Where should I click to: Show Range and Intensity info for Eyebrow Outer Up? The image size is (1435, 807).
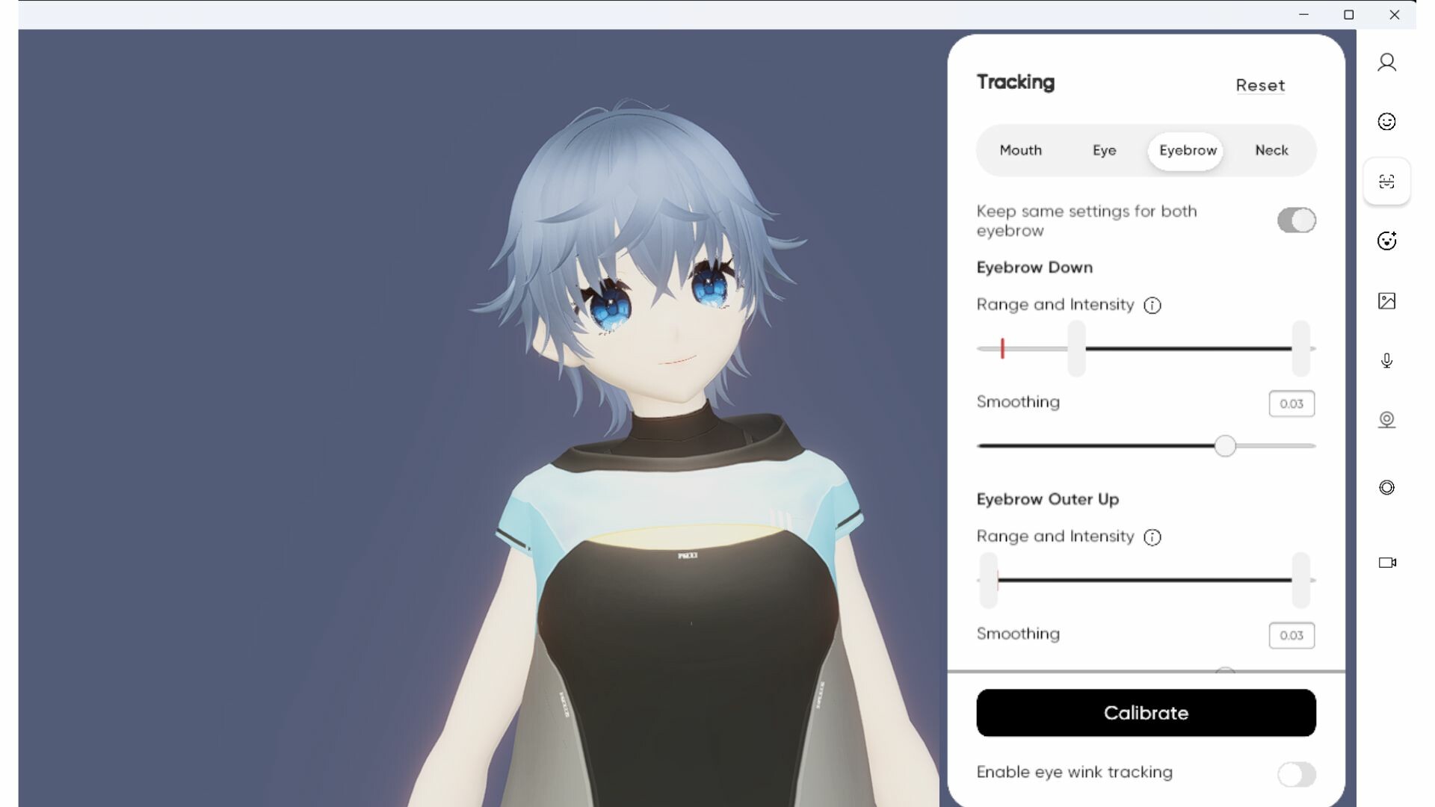pyautogui.click(x=1152, y=537)
